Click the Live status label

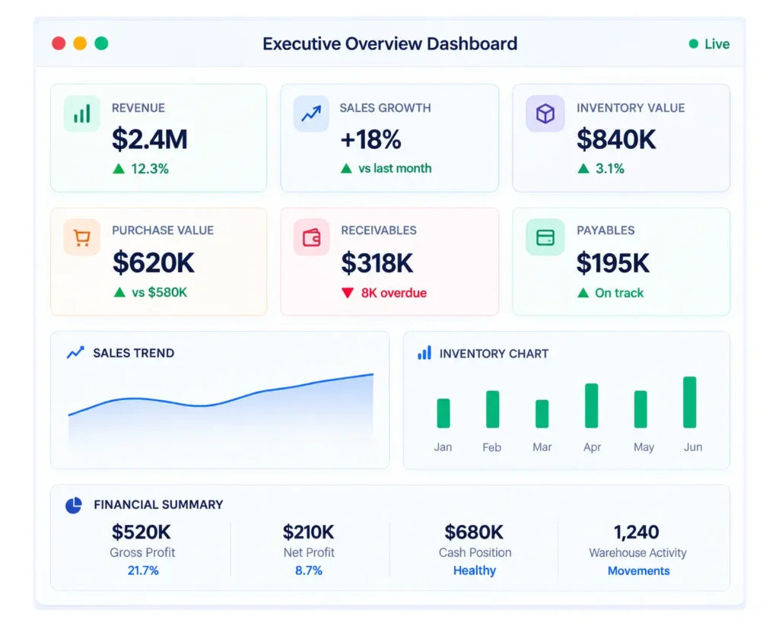click(717, 44)
